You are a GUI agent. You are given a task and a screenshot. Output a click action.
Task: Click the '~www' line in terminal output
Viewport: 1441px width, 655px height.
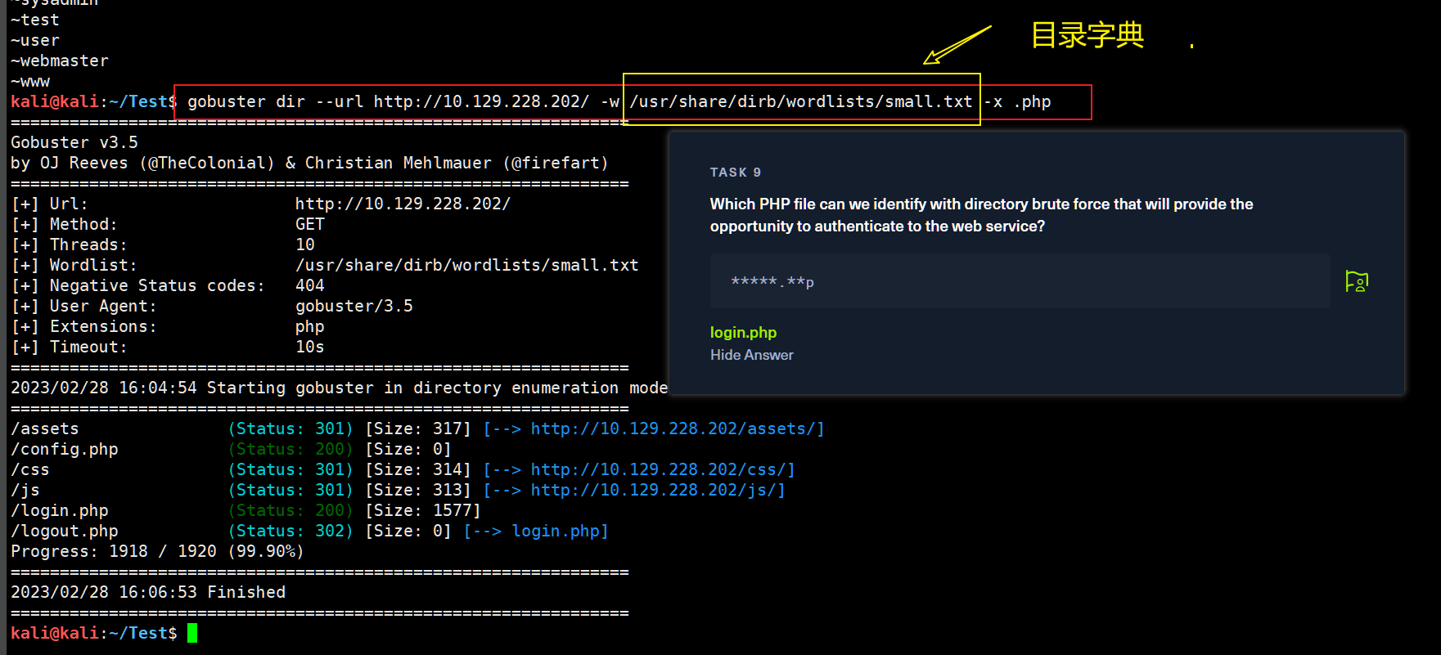[30, 81]
